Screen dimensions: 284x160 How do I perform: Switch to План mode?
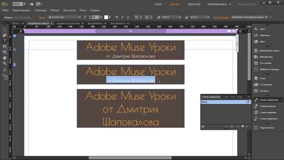tap(158, 4)
